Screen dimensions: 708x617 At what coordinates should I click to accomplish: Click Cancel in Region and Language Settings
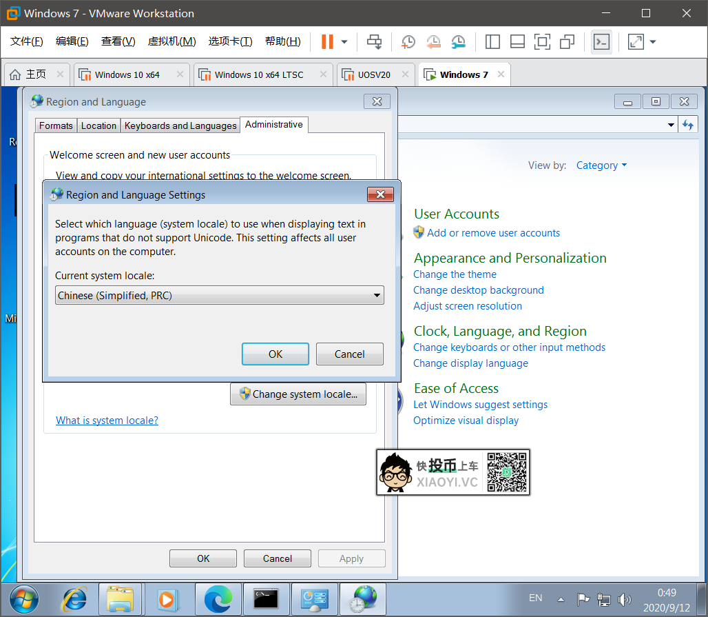click(350, 354)
